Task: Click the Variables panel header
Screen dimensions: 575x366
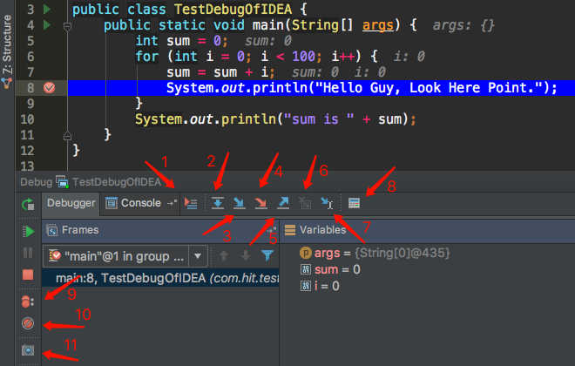Action: (428, 230)
